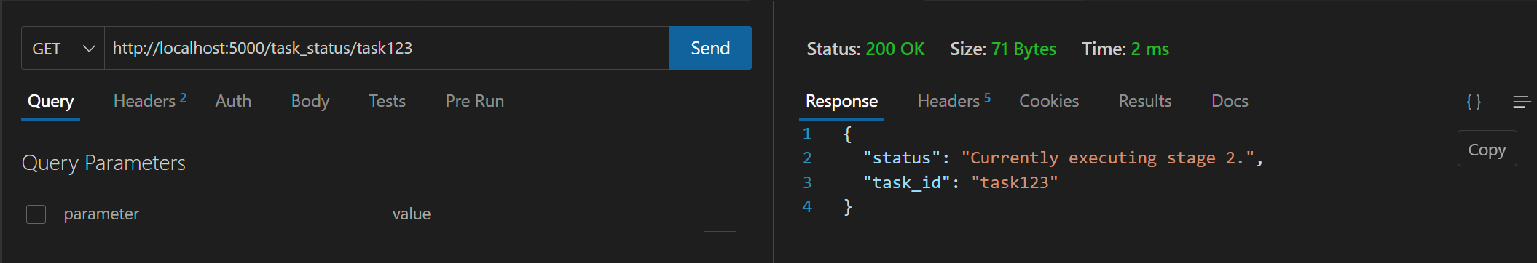The image size is (1537, 263).
Task: Focus the parameter value field
Action: point(562,214)
